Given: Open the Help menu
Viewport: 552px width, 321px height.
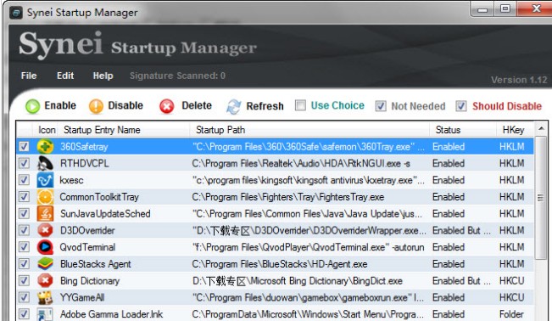Looking at the screenshot, I should (103, 76).
